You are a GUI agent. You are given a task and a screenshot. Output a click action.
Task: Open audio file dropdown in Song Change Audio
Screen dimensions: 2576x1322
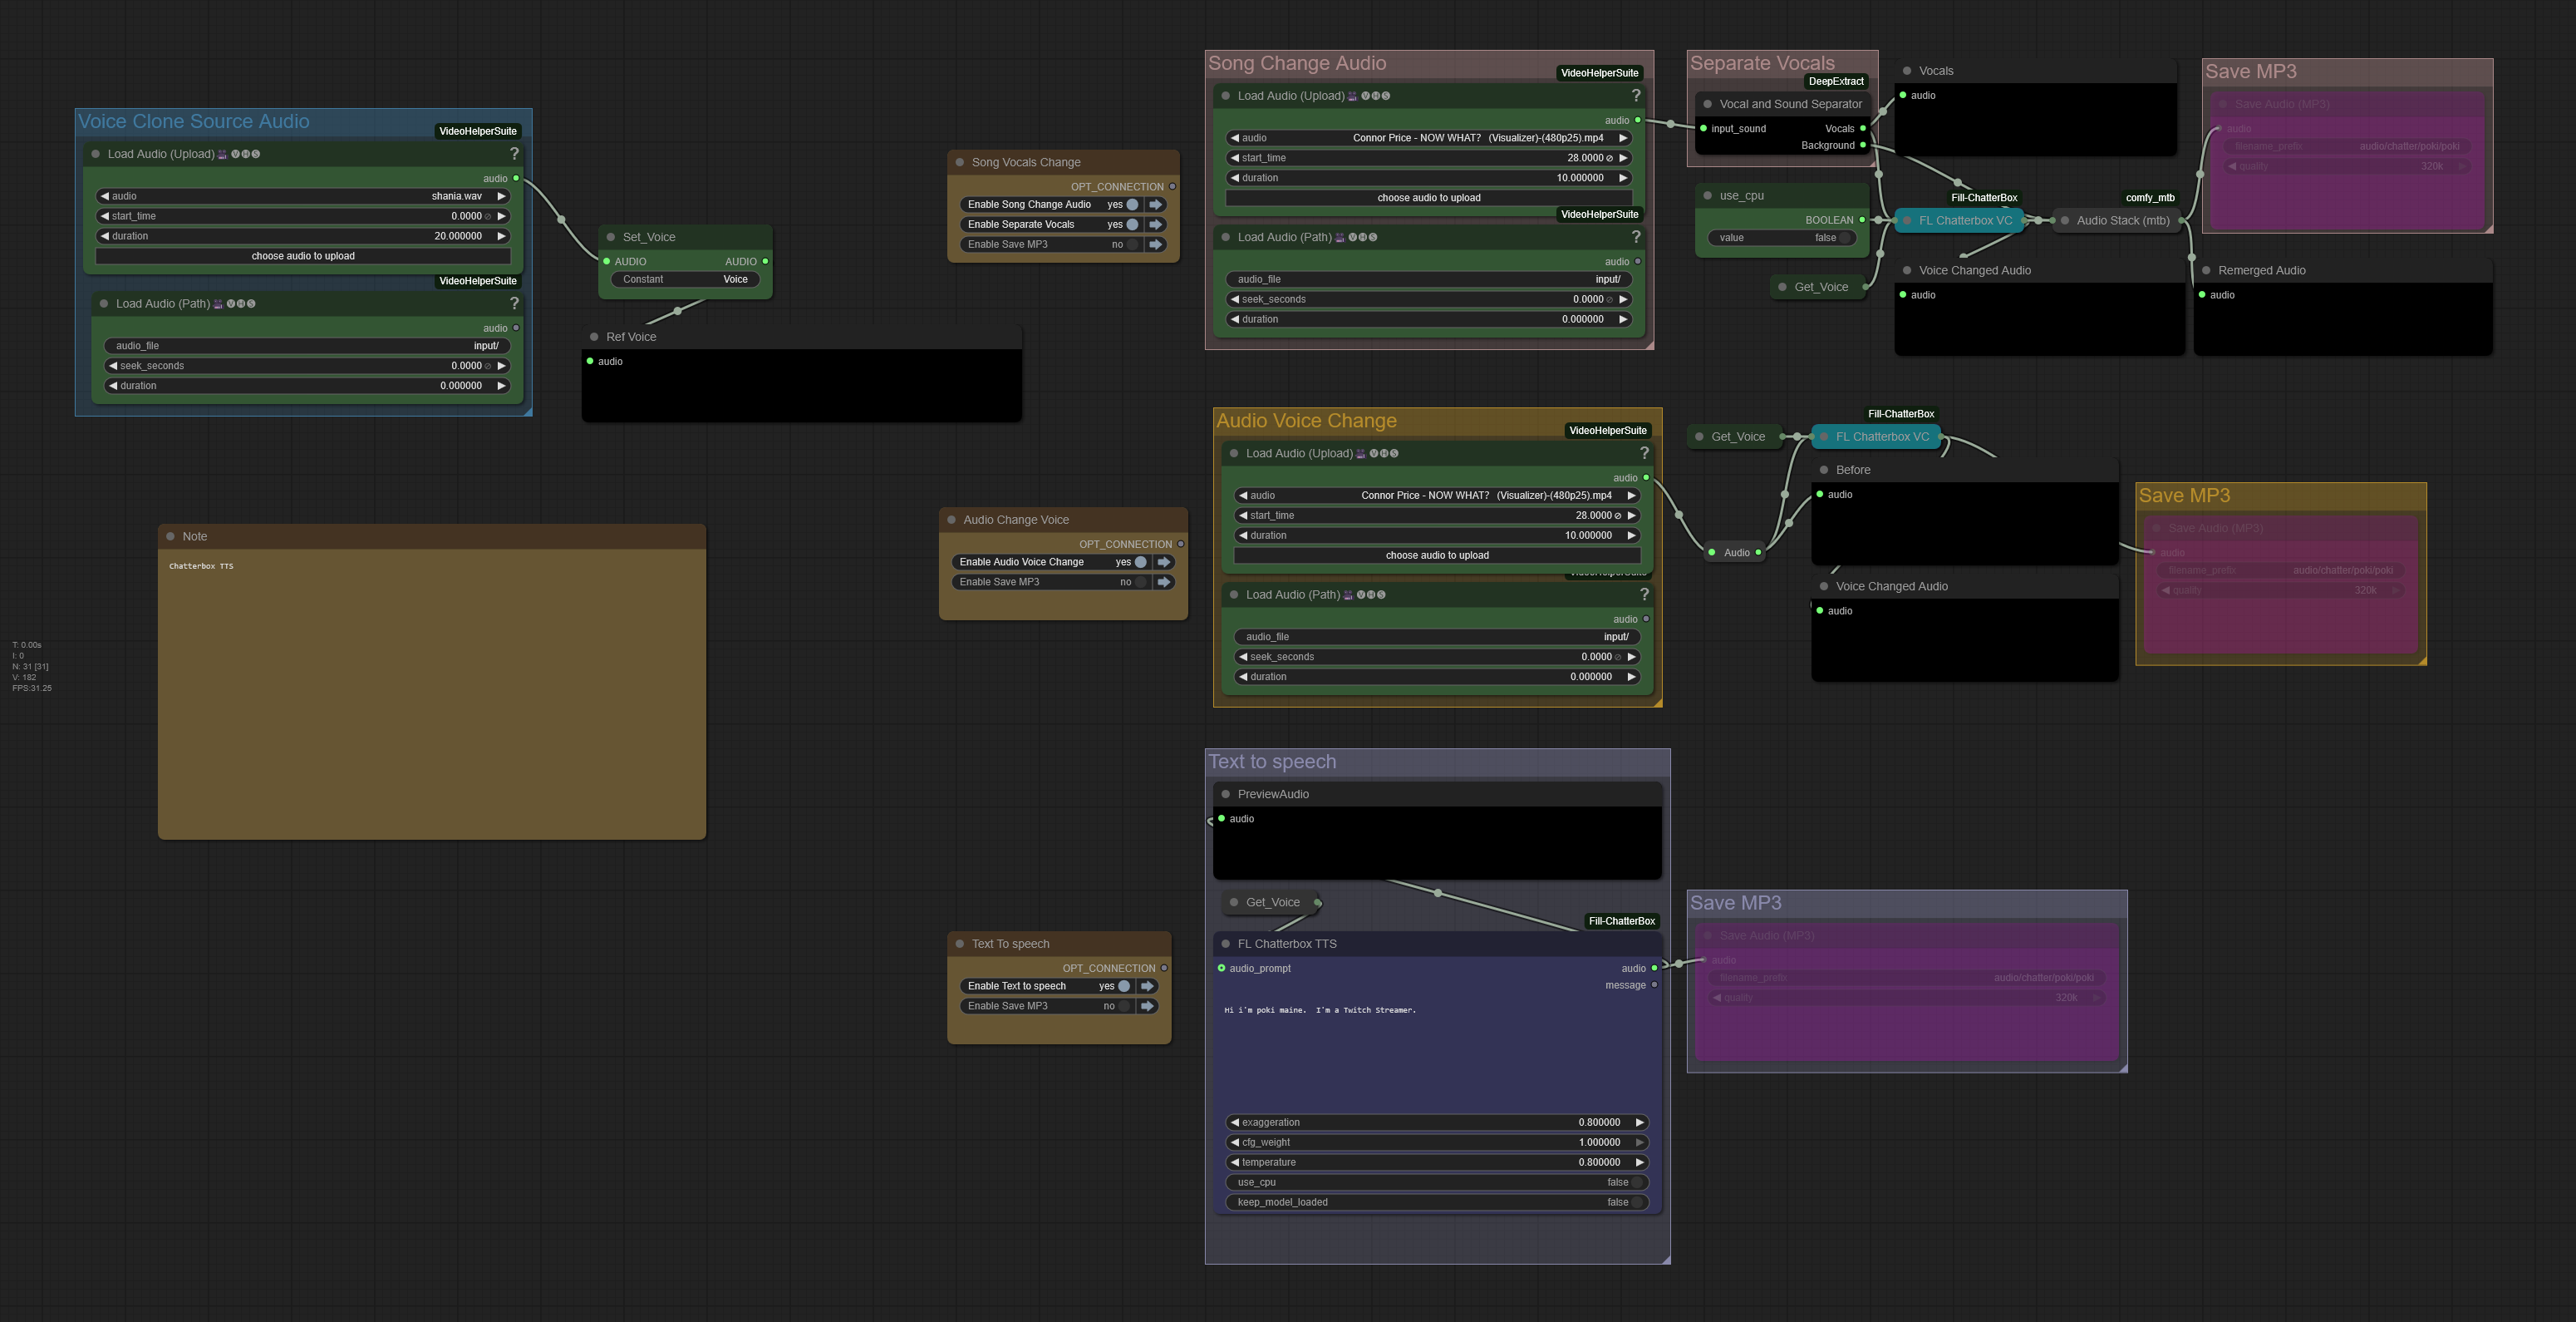(1429, 138)
